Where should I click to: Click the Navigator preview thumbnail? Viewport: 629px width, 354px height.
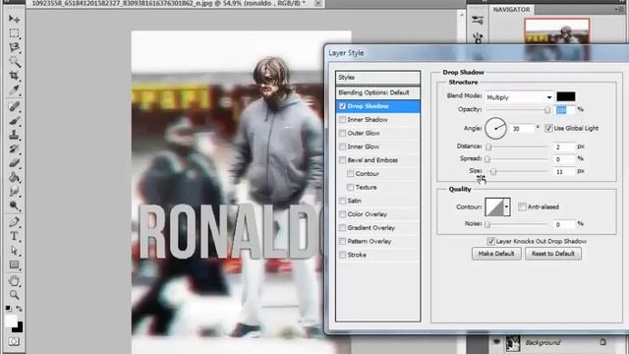coord(557,39)
